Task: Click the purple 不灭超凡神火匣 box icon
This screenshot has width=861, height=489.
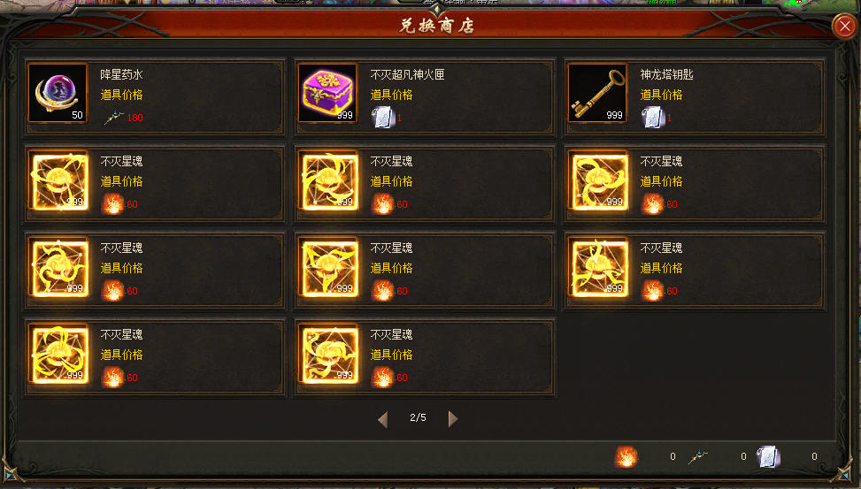Action: point(327,94)
